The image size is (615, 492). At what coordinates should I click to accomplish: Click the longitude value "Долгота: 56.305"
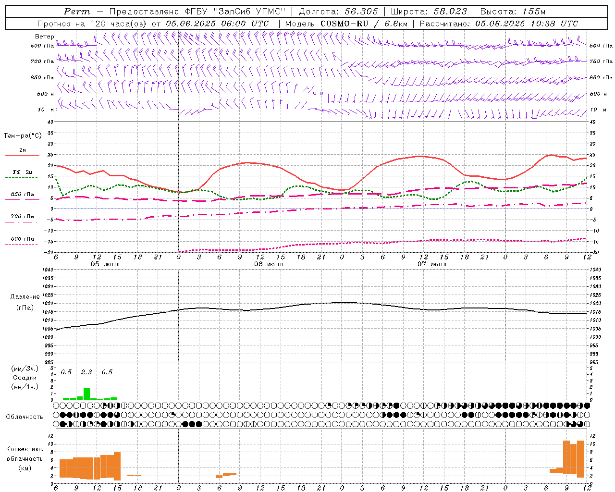[338, 12]
